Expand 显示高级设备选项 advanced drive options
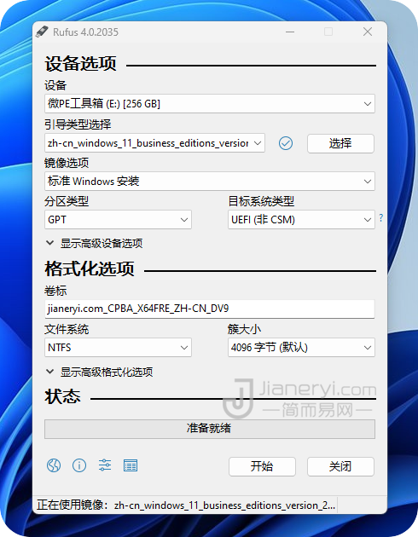This screenshot has width=418, height=537. point(94,244)
